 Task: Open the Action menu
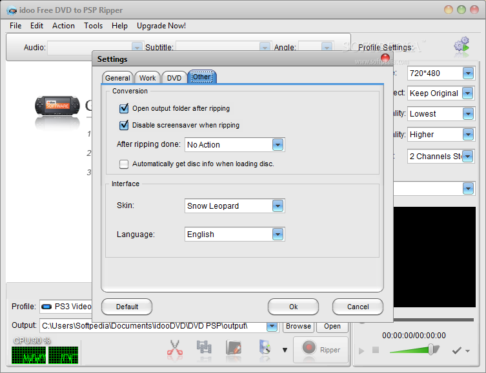63,26
